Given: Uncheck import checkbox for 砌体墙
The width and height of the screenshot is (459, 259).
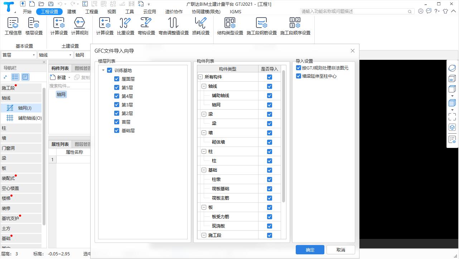Looking at the screenshot, I should (270, 142).
